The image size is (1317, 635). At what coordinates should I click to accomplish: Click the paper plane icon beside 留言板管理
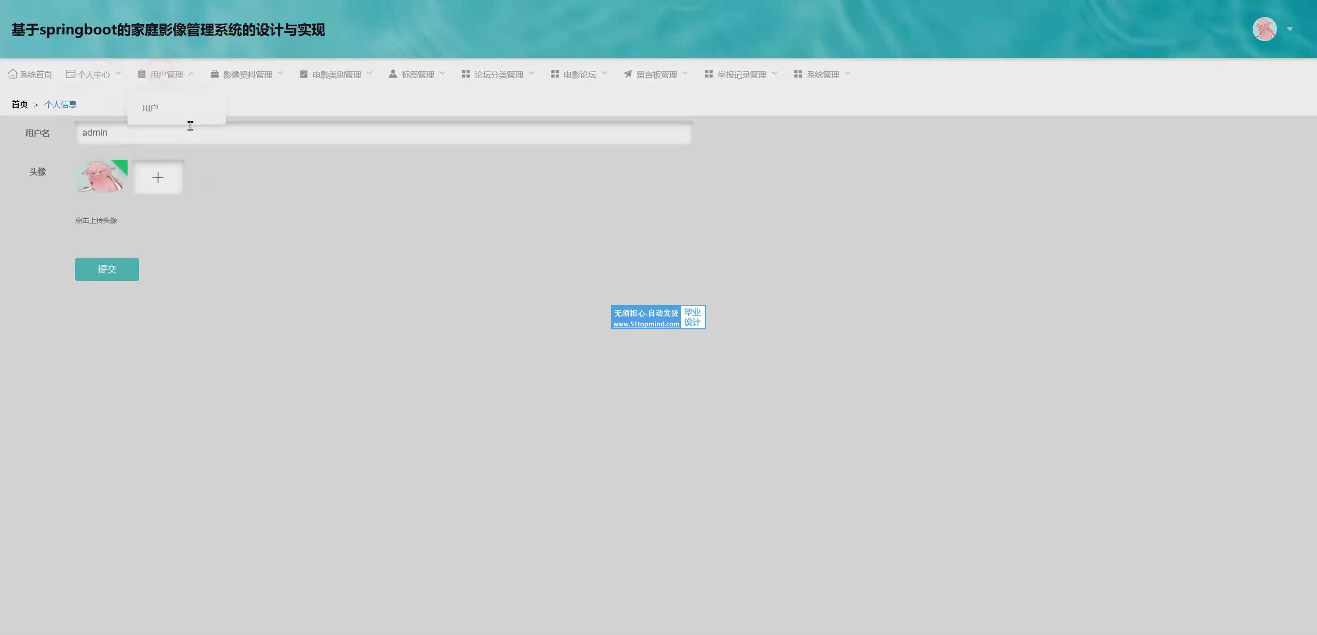[628, 74]
